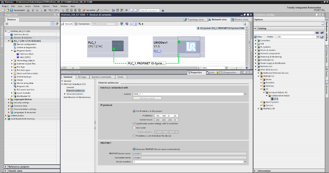
Task: Select Set IP address in the project
Action: (x=134, y=111)
